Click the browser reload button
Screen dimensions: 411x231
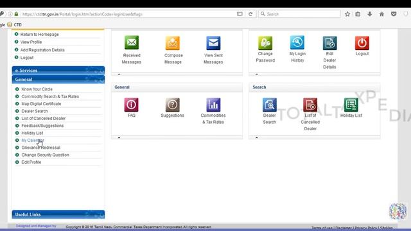click(x=250, y=14)
